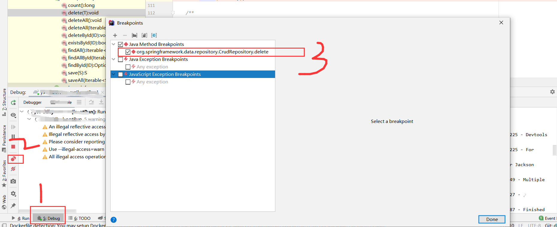Pause the running program
This screenshot has width=557, height=227.
pos(13,136)
